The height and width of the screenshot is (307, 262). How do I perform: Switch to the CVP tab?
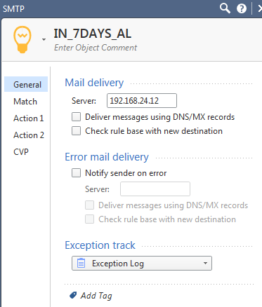pos(21,152)
